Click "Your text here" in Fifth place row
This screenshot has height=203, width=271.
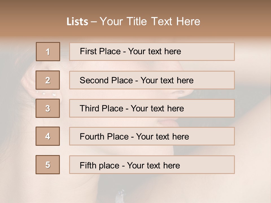click(153, 165)
